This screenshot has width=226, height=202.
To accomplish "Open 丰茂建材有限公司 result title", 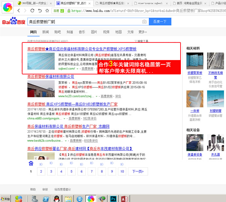I will (80, 149).
